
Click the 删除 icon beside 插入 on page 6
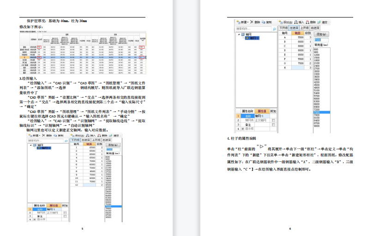307,22
